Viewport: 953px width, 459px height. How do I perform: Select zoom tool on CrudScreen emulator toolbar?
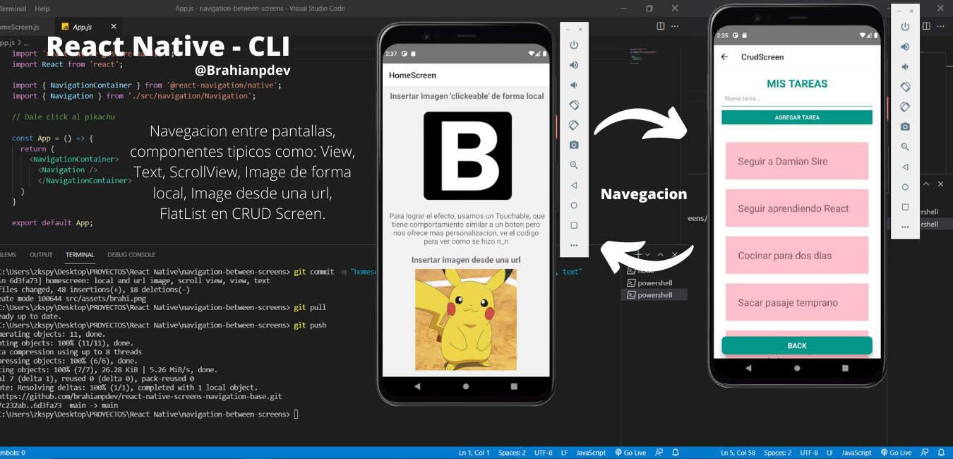905,147
